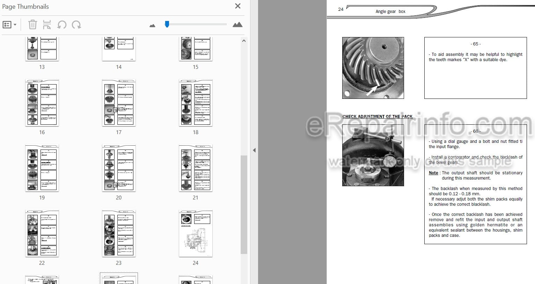The width and height of the screenshot is (535, 284).
Task: Click the text 'should be 0.12 - 0.18 mm.'
Action: point(454,194)
